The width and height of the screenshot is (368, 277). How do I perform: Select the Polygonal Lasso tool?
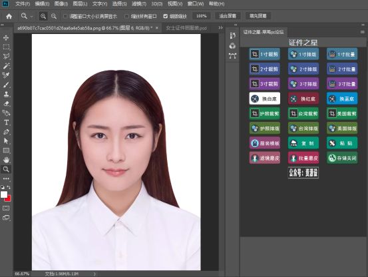click(6, 57)
